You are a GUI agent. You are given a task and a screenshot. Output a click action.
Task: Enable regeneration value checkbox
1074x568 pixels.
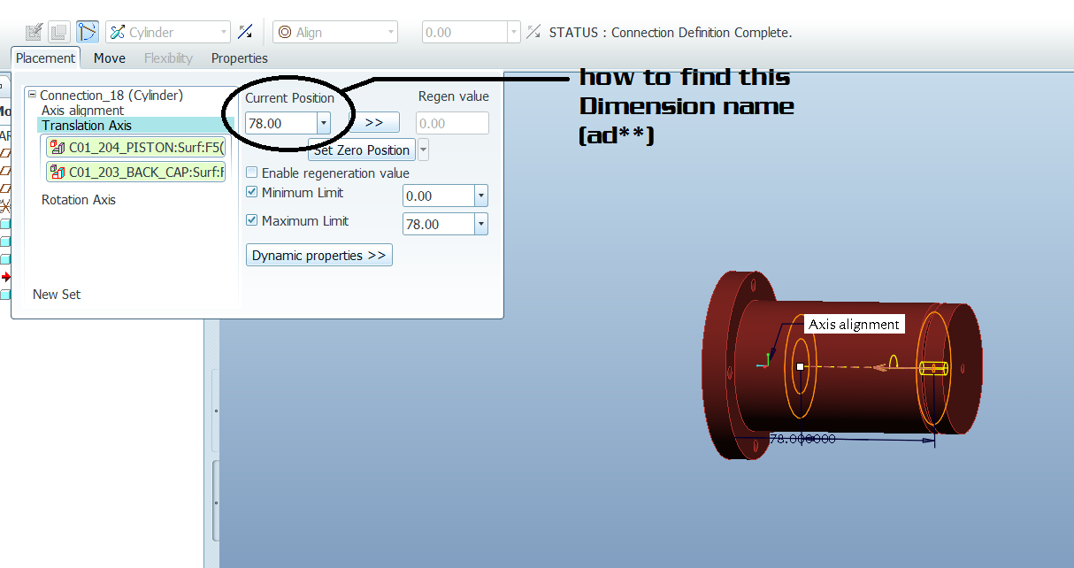(252, 173)
